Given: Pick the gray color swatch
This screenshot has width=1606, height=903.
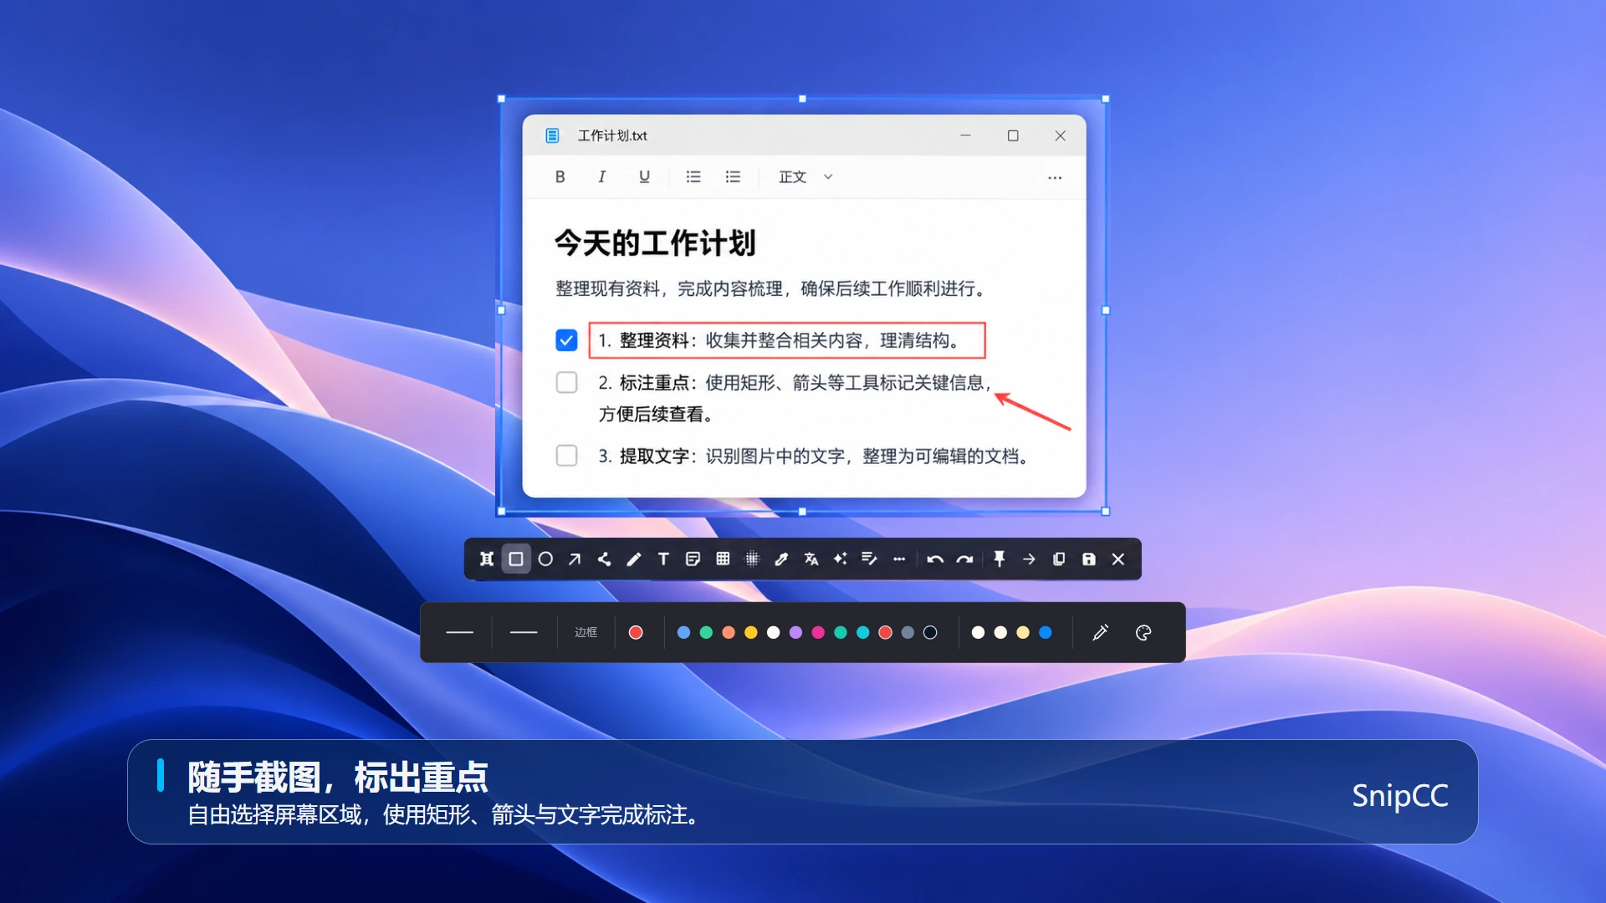Looking at the screenshot, I should pos(908,633).
